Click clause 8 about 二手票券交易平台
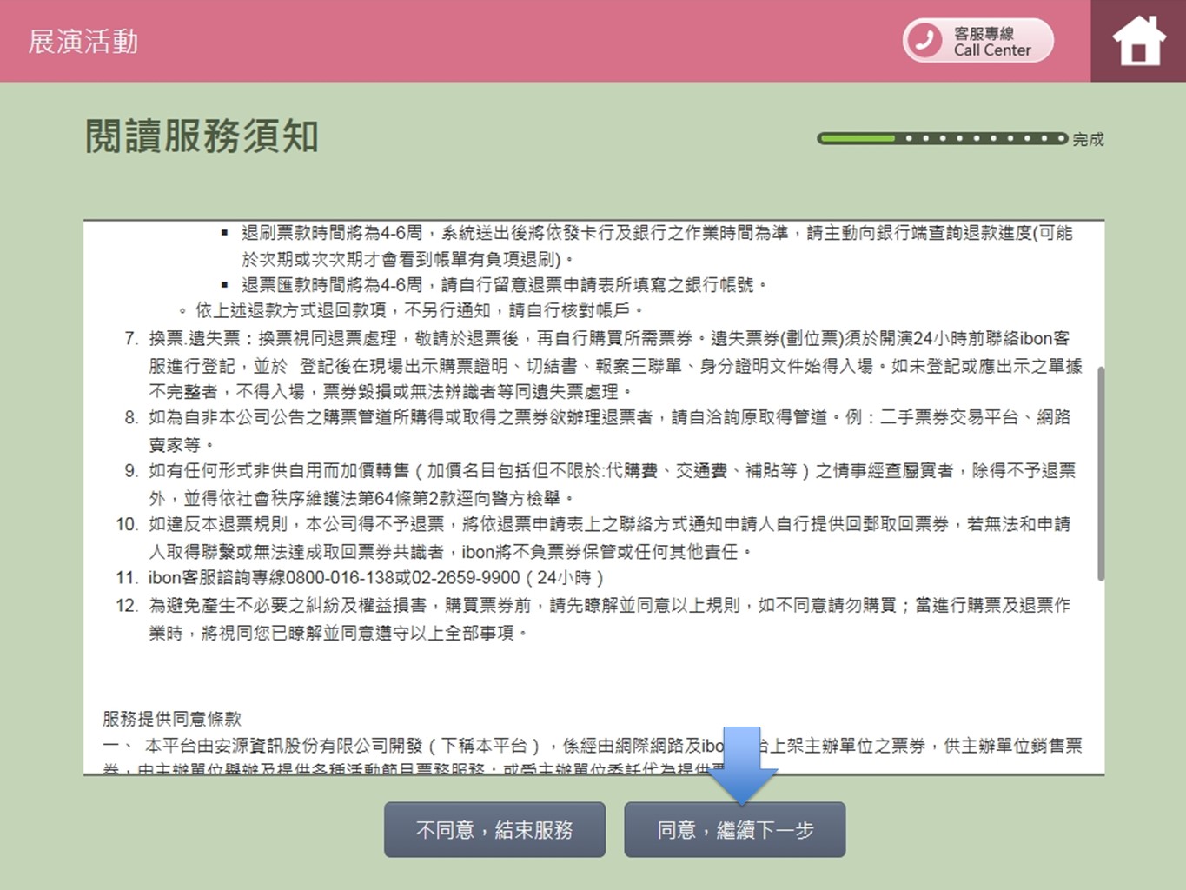Screen dimensions: 1186x890 click(597, 431)
